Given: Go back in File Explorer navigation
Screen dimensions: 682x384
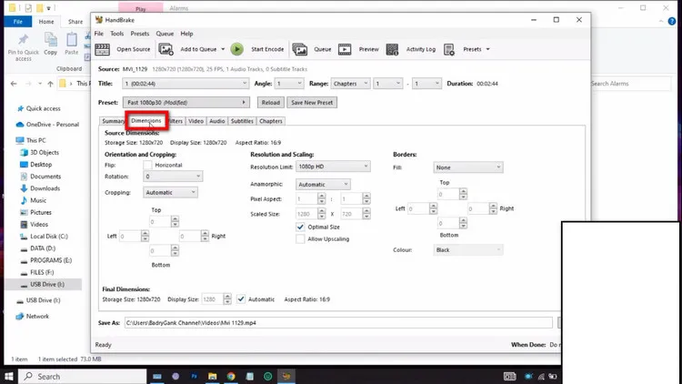Looking at the screenshot, I should coord(14,84).
